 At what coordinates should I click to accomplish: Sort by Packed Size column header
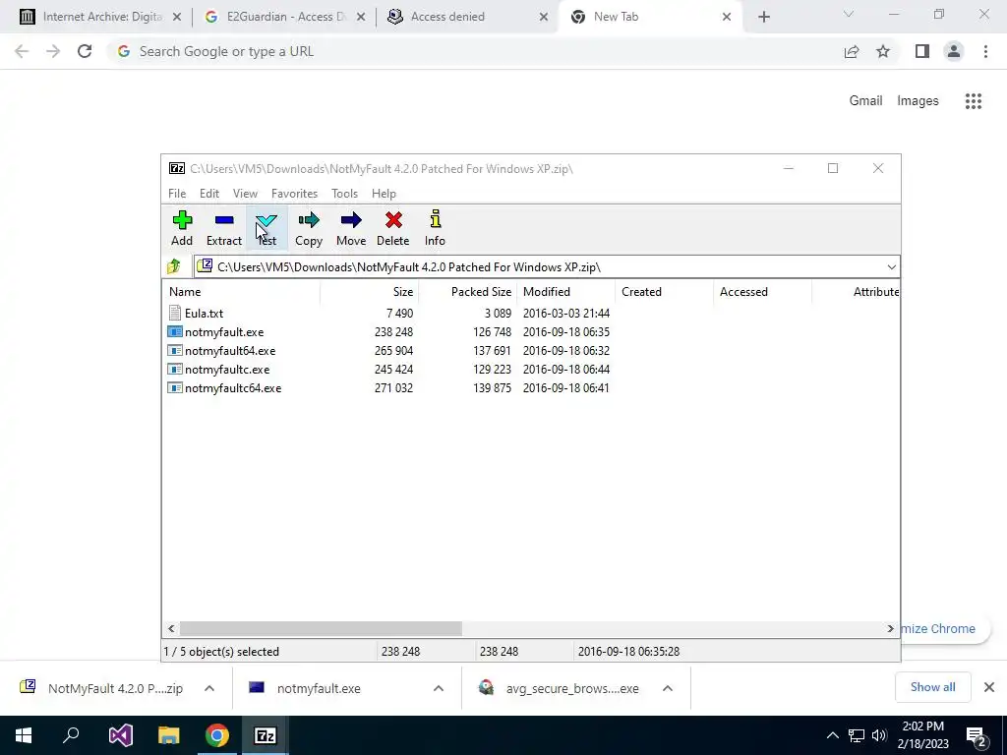pyautogui.click(x=467, y=291)
